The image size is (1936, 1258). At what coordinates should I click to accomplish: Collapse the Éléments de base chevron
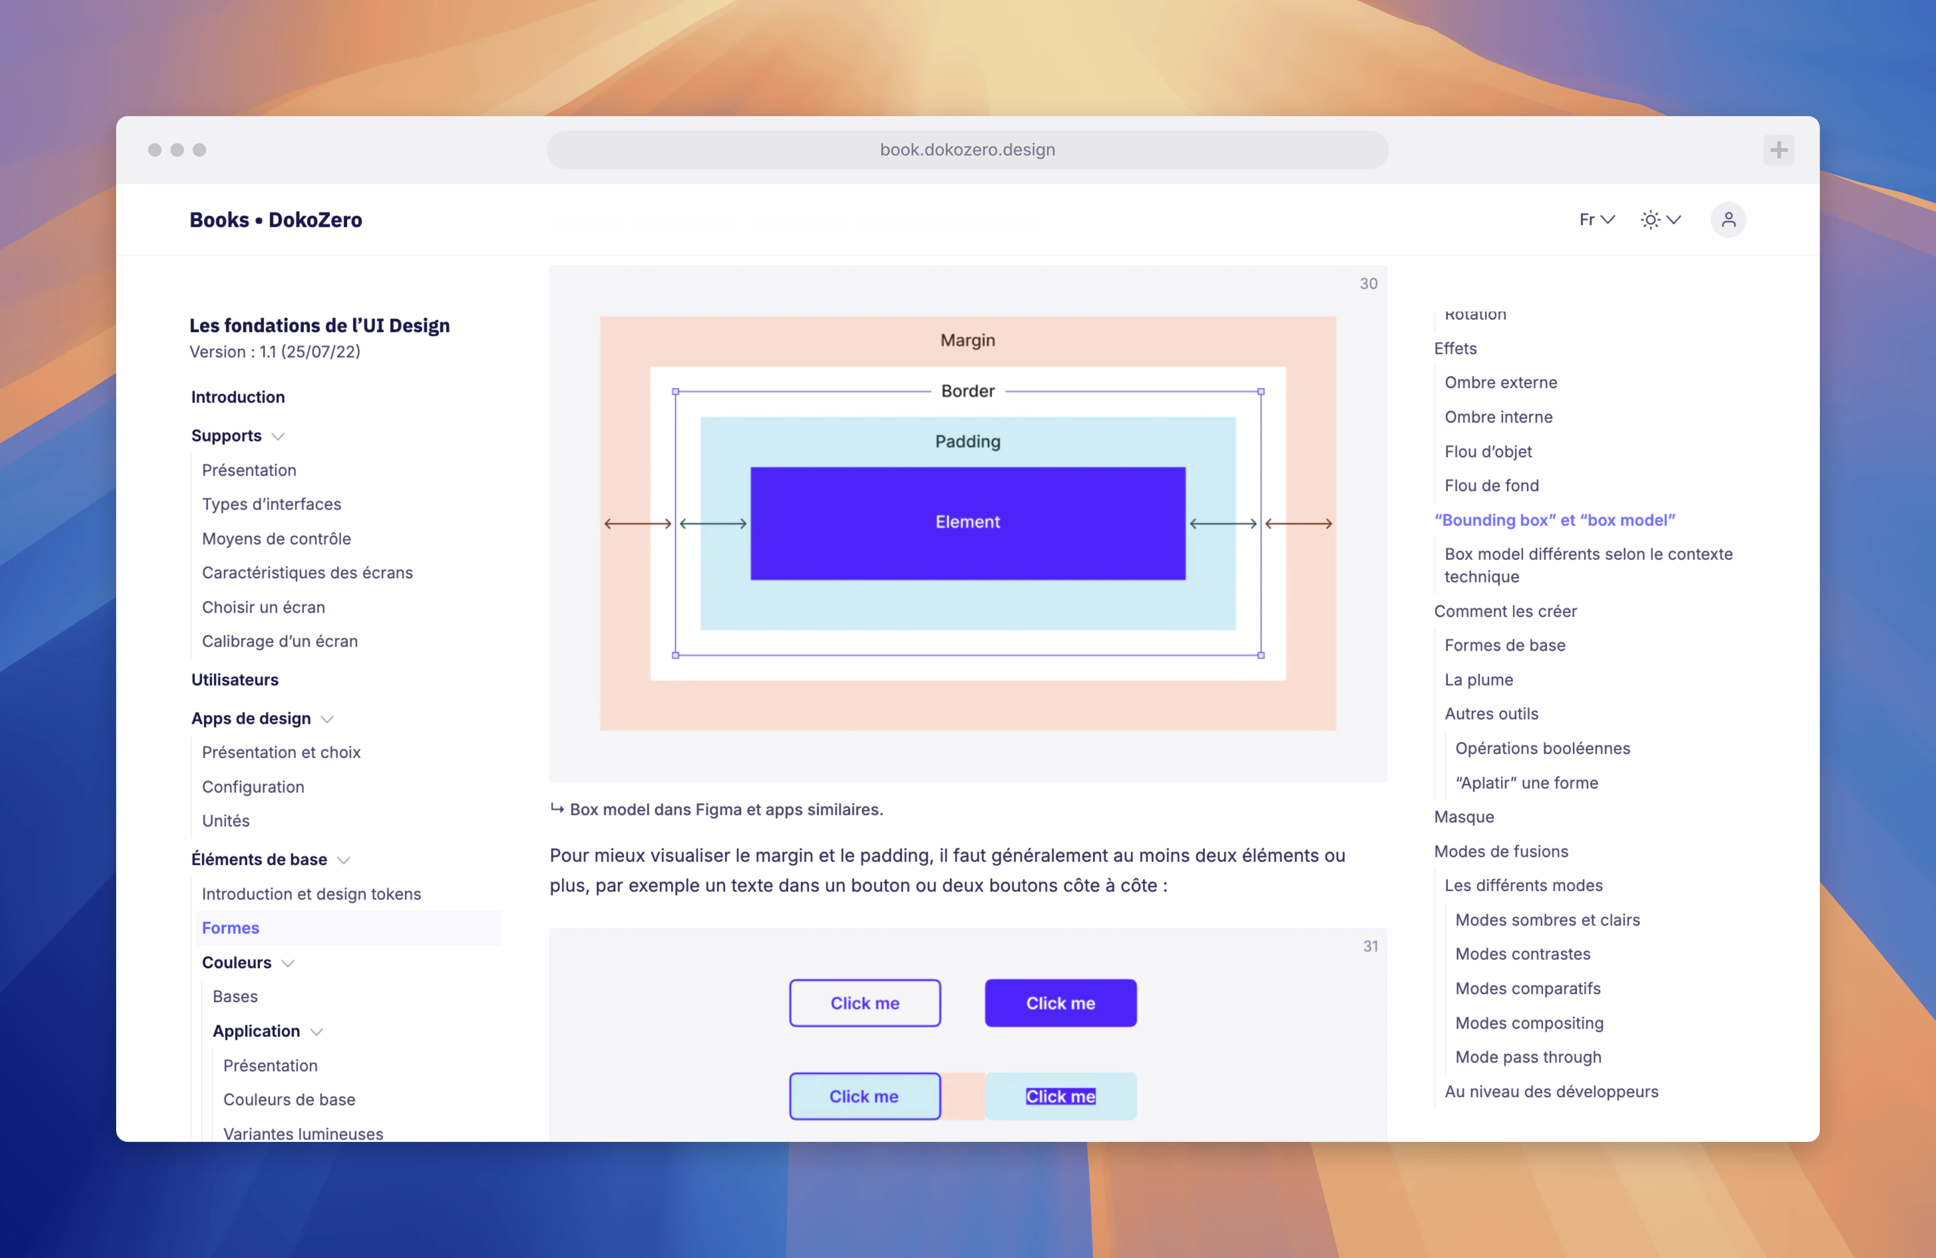[x=343, y=860]
